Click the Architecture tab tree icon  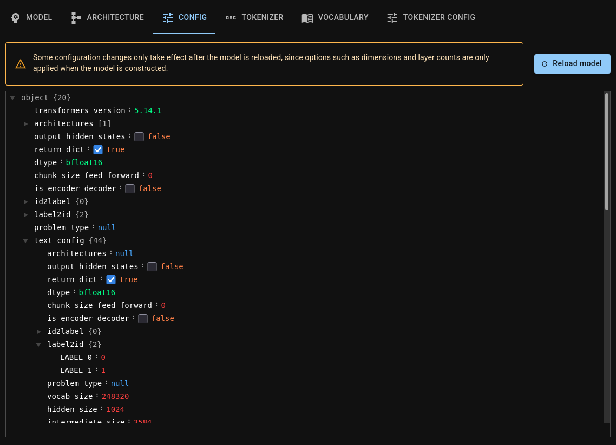click(76, 18)
